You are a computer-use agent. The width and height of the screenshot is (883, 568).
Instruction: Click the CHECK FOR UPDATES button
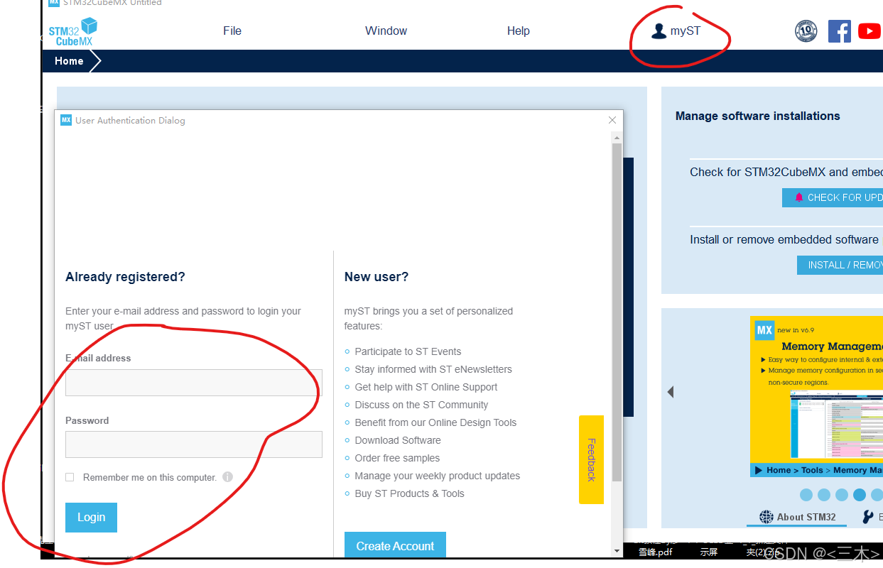coord(833,197)
